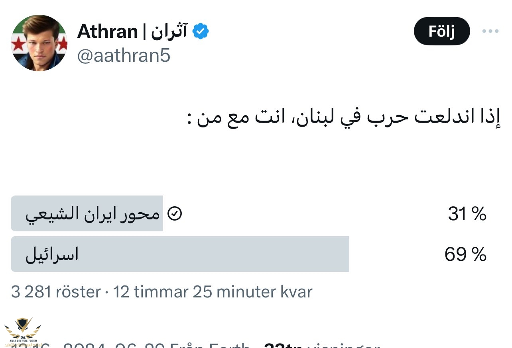Click the 69 % poll result label
The image size is (512, 348).
(466, 254)
